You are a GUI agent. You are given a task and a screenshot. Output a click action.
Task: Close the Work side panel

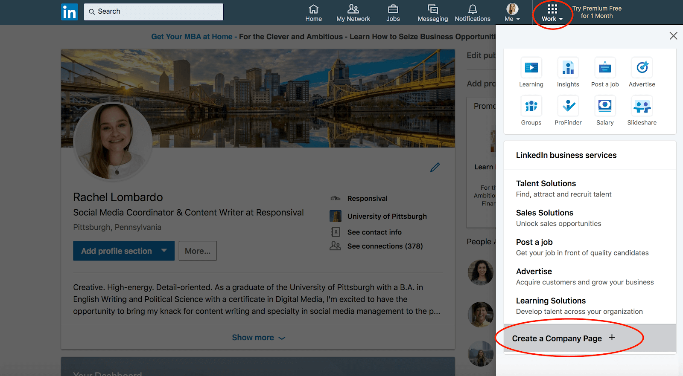coord(673,36)
